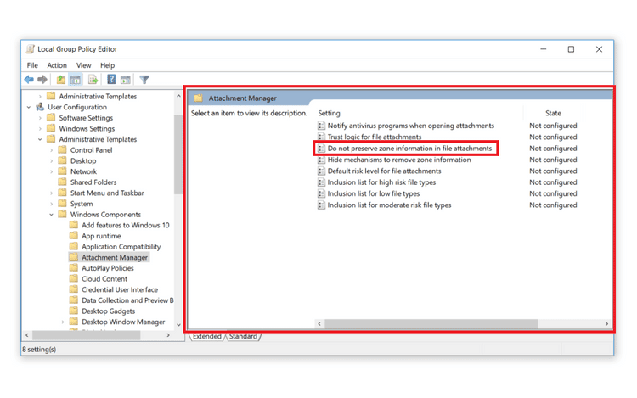Expand the Control Panel node
The width and height of the screenshot is (637, 398).
pyautogui.click(x=51, y=150)
